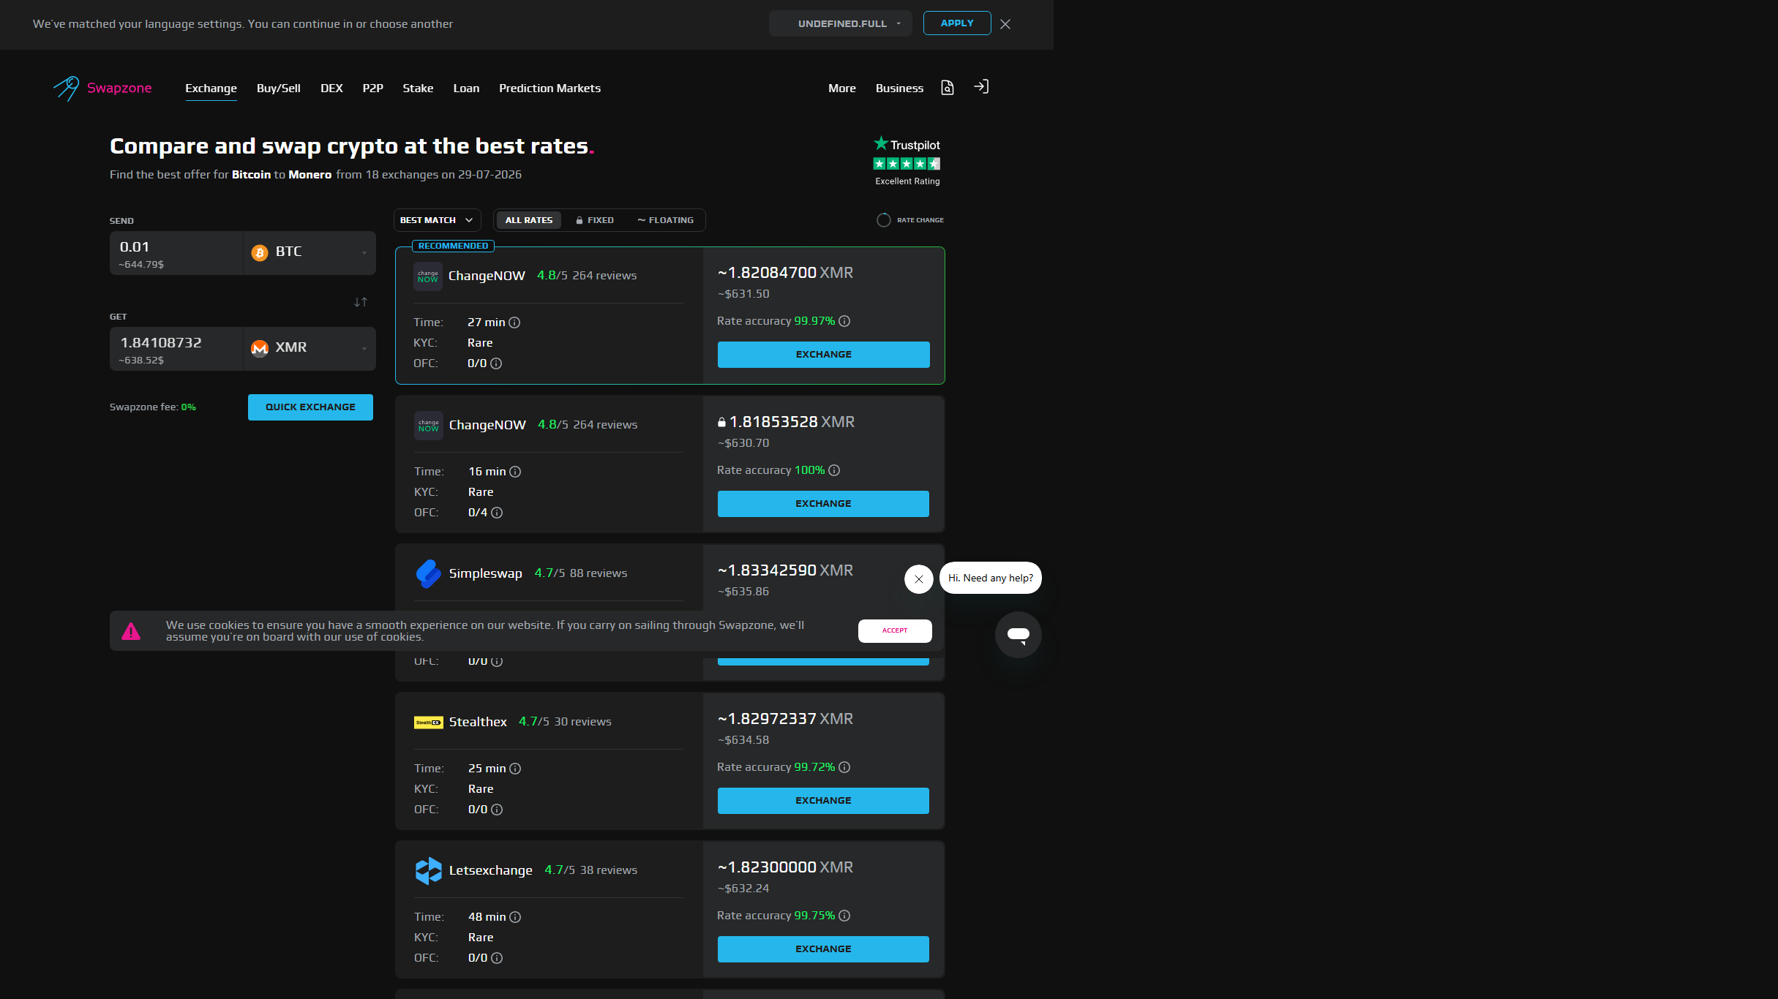This screenshot has width=1778, height=999.
Task: Click the Simpleswap logo icon
Action: coord(428,574)
